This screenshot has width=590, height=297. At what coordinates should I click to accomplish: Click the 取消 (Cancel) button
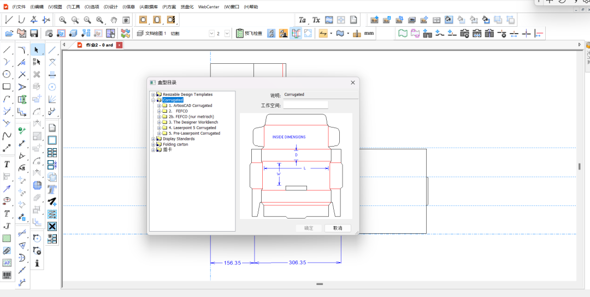tap(338, 228)
